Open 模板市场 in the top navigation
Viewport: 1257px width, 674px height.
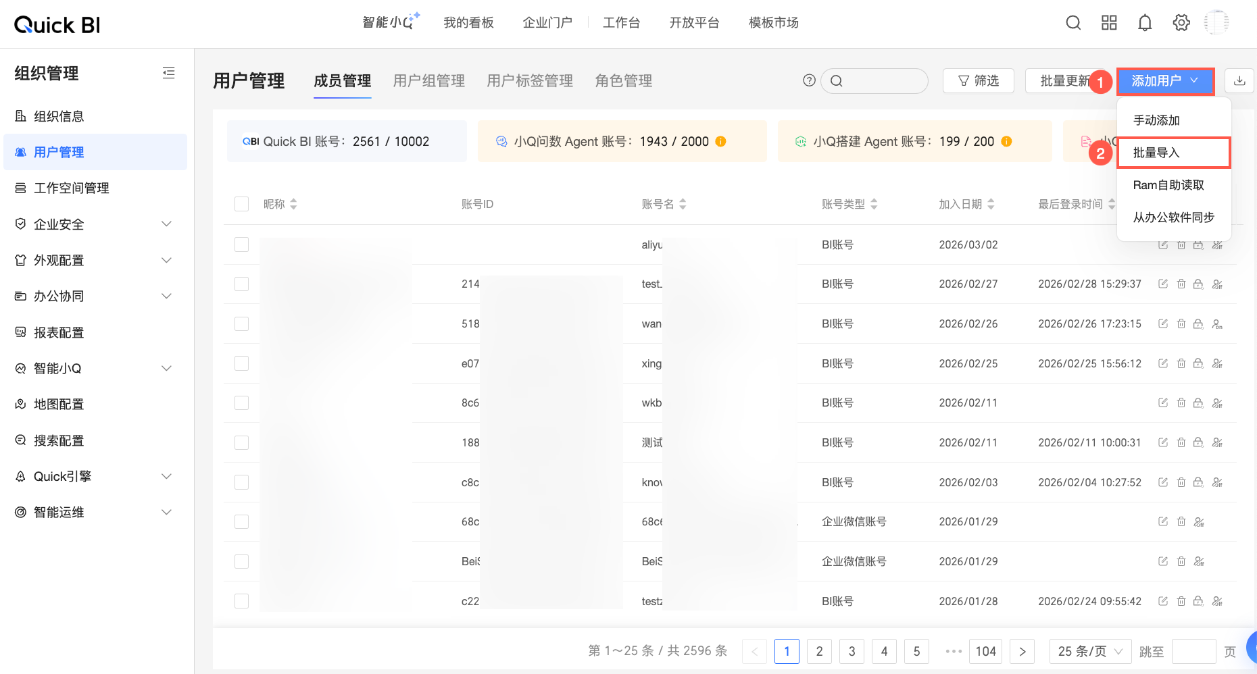(x=774, y=23)
